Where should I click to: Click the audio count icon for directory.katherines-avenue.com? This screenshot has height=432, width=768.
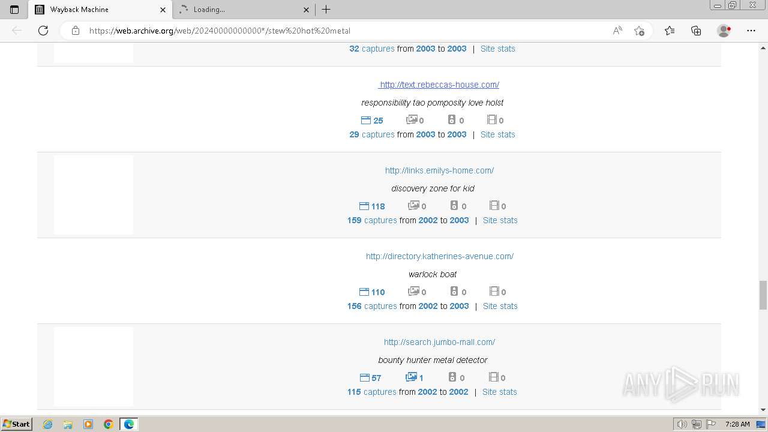[454, 292]
